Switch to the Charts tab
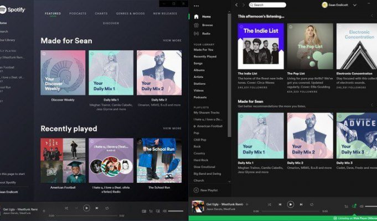 coord(101,13)
